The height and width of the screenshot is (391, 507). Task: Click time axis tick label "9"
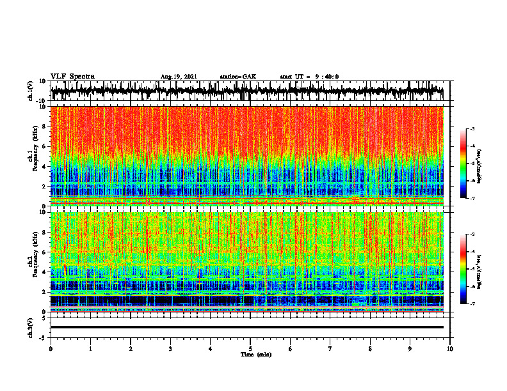point(410,349)
